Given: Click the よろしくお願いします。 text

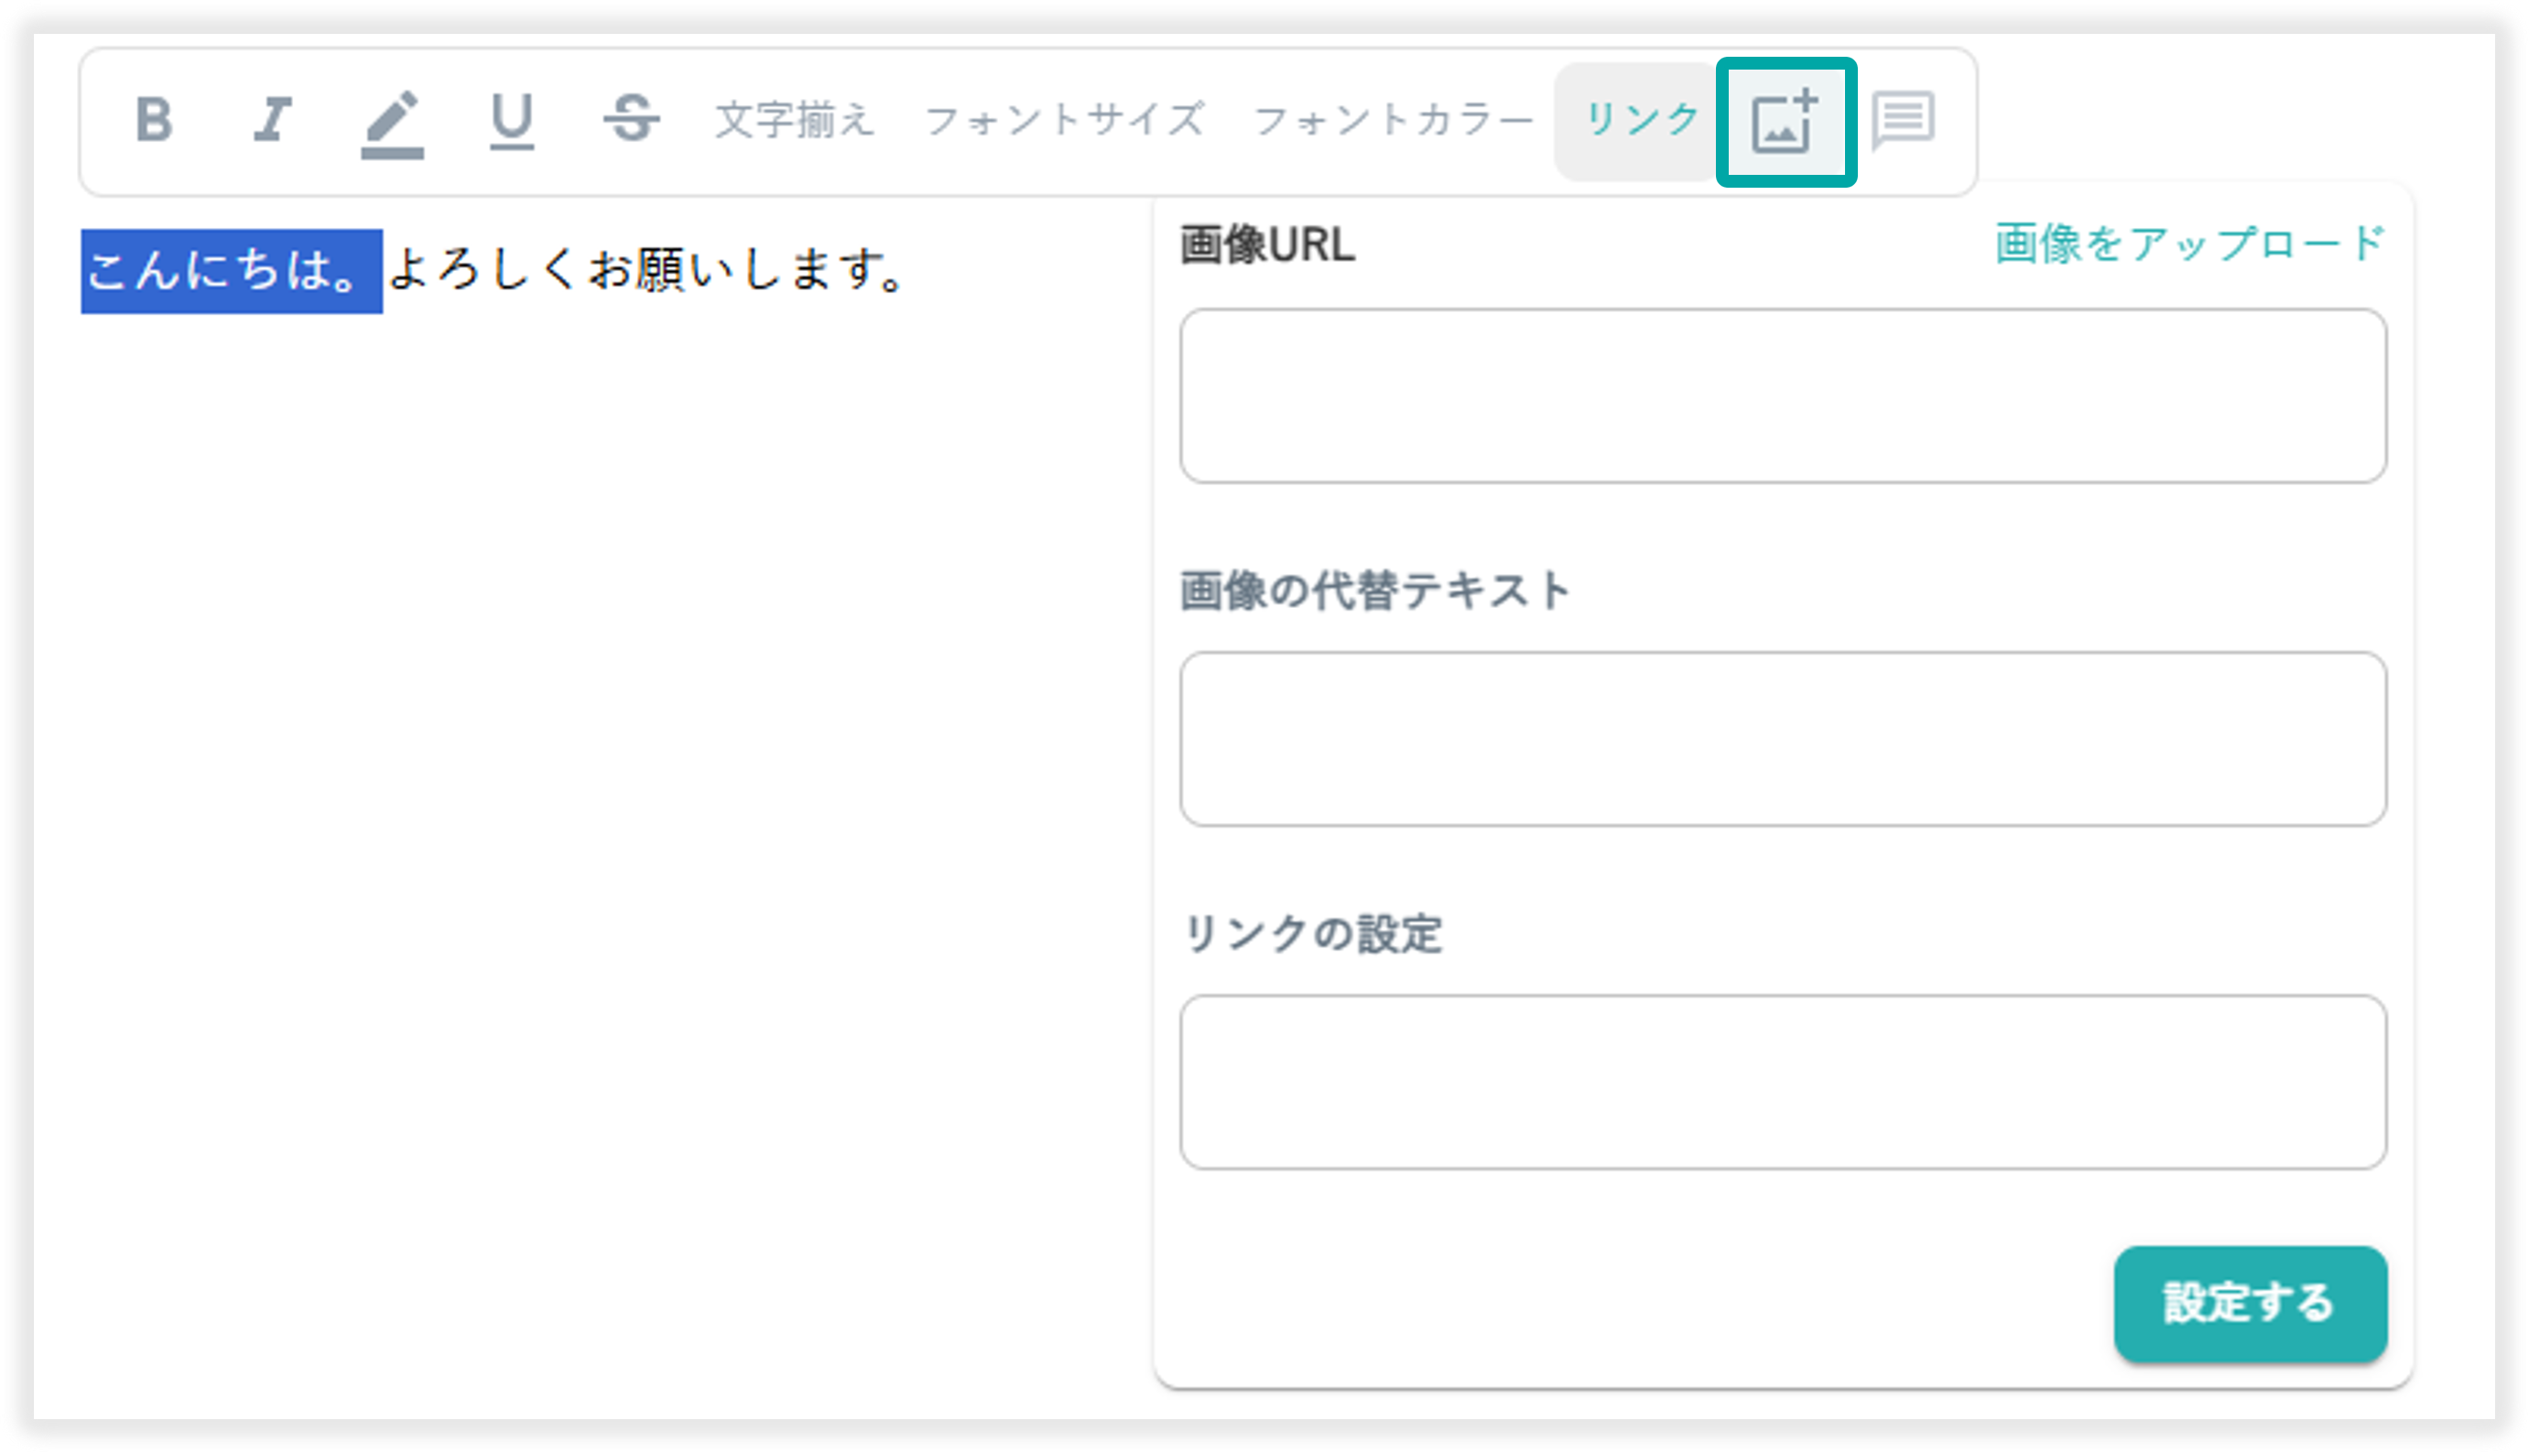Looking at the screenshot, I should tap(646, 271).
